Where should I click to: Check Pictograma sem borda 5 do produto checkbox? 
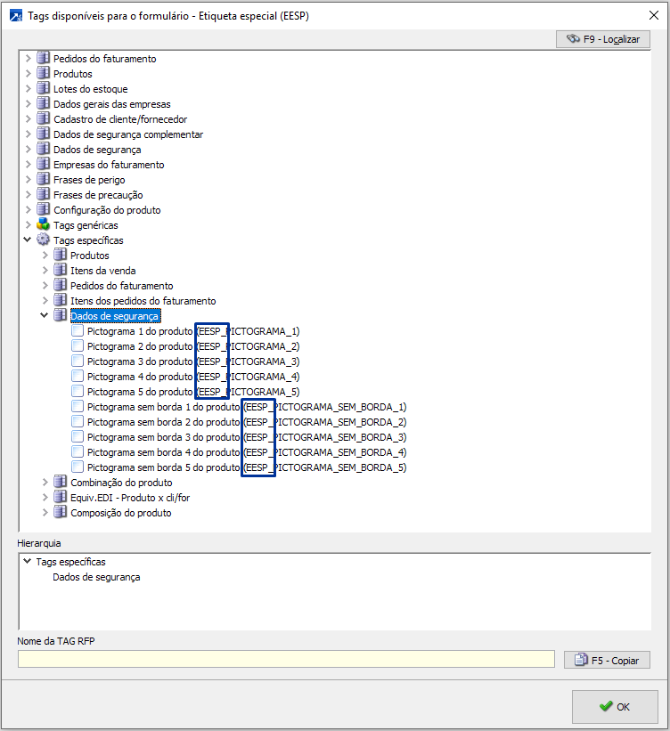[78, 467]
